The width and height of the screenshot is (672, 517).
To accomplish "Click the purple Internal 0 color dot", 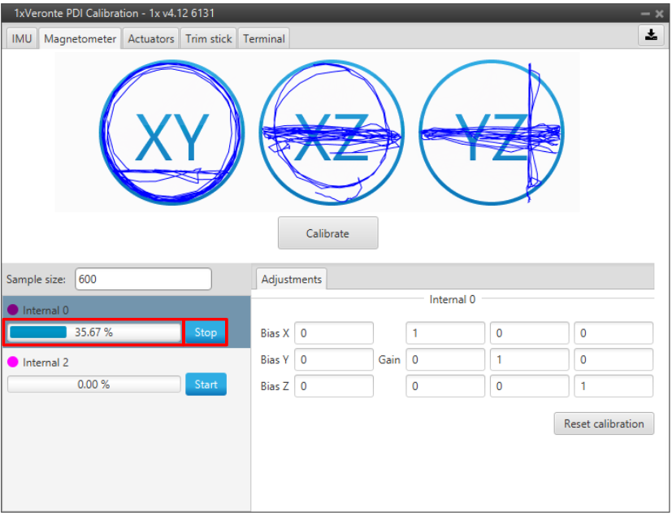I will 13,310.
